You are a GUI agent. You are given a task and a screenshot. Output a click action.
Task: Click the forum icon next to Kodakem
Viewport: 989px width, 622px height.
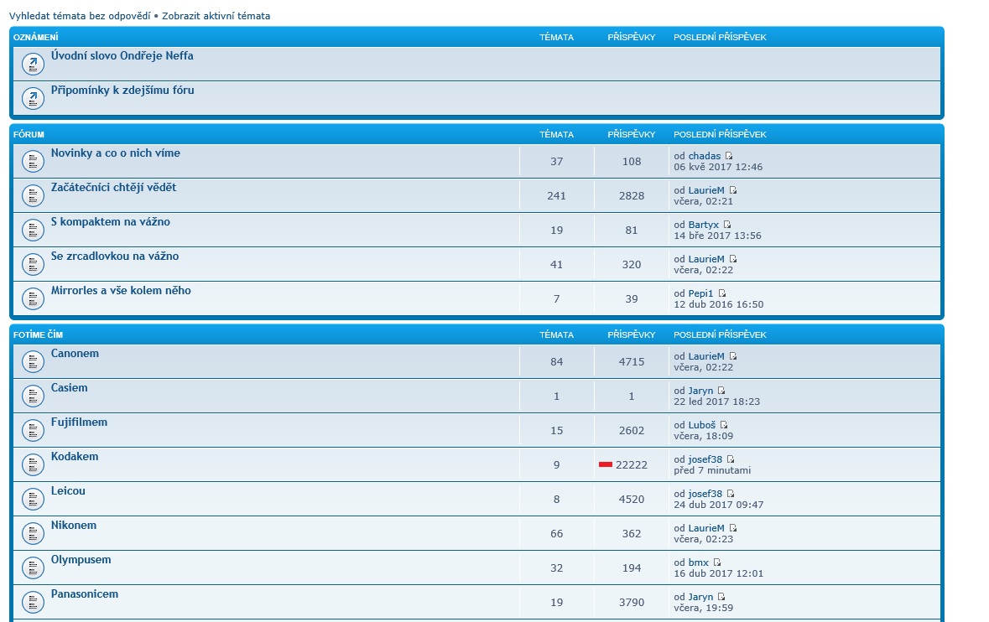click(x=33, y=464)
